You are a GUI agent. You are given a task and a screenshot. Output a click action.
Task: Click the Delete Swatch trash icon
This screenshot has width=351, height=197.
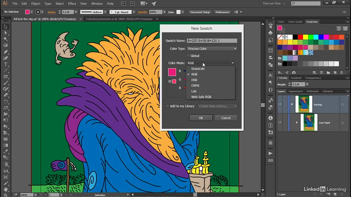tap(341, 73)
